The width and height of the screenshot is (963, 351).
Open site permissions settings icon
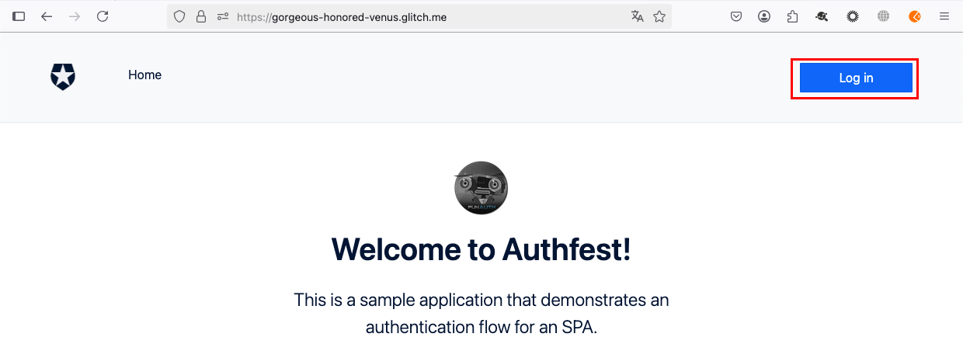pos(223,16)
